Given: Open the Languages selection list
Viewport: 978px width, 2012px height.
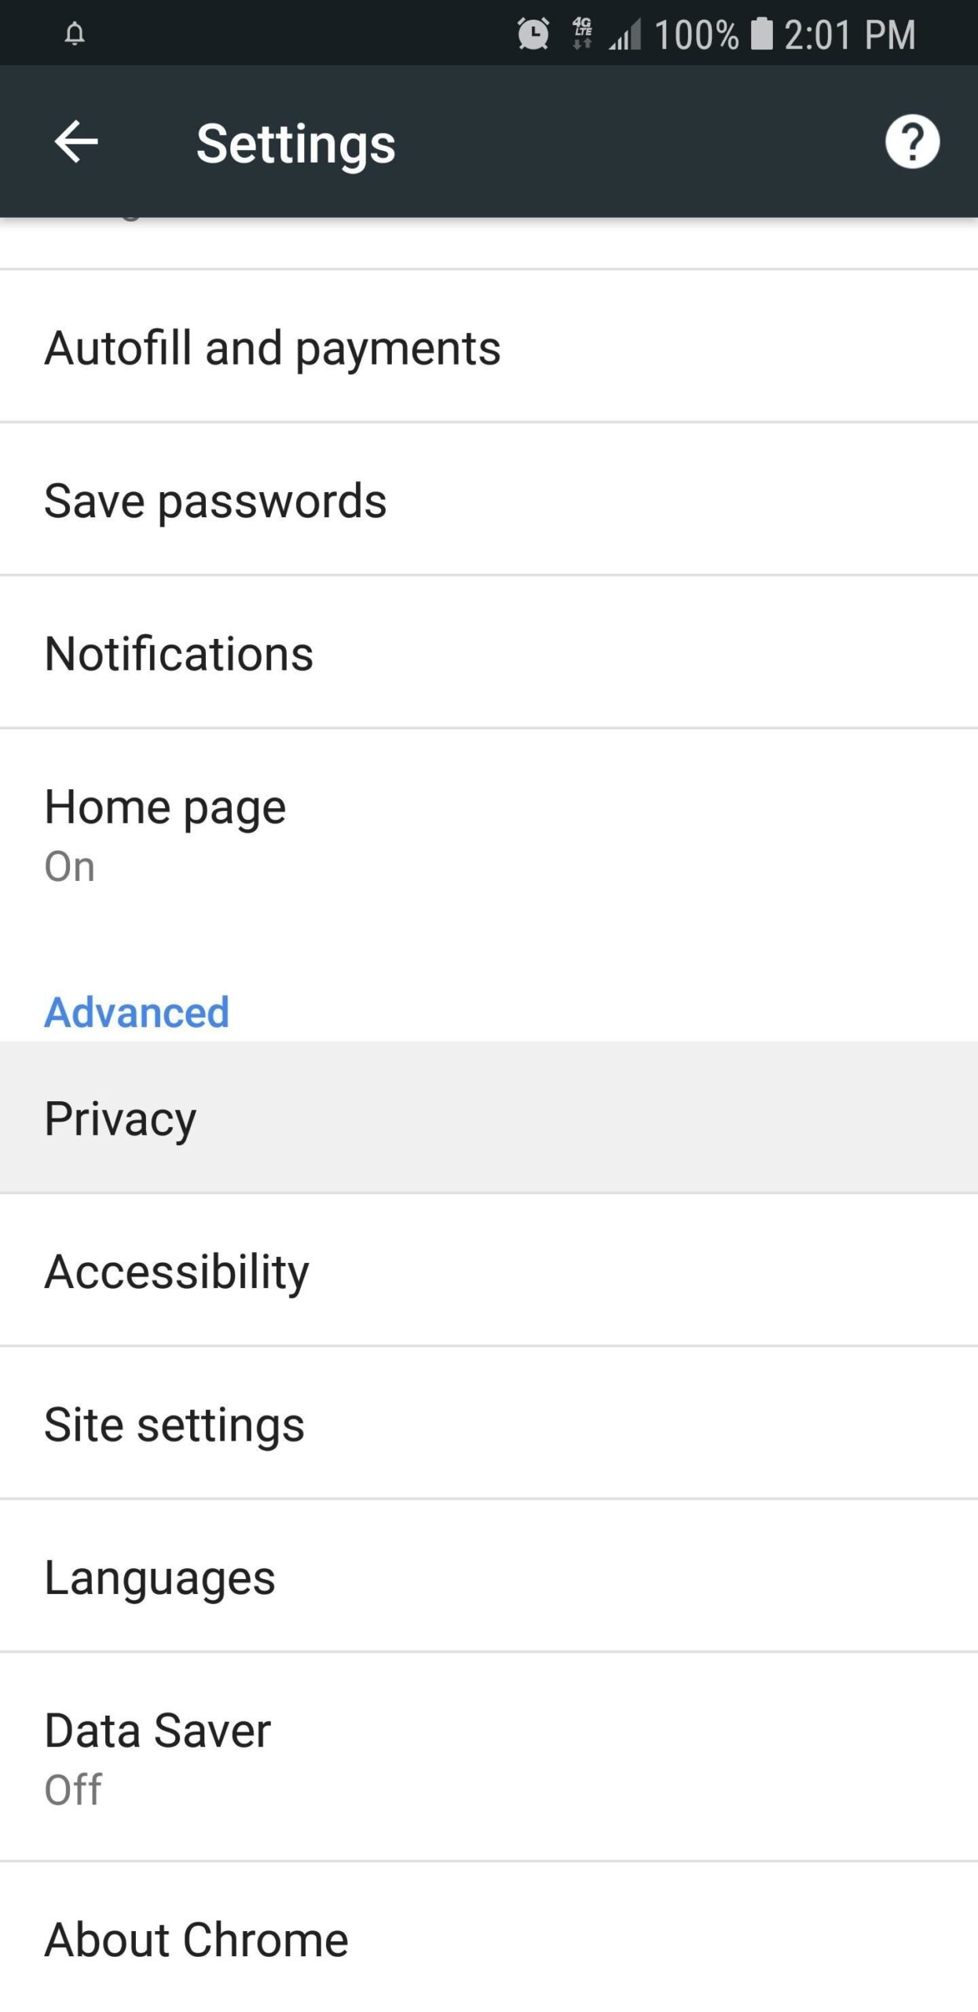Looking at the screenshot, I should (314, 1575).
